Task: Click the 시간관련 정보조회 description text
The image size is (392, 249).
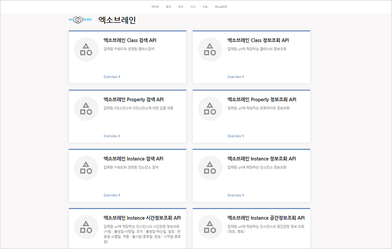Action: pos(142,234)
